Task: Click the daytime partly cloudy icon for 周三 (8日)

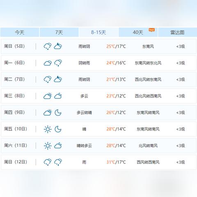Action: tap(48, 96)
